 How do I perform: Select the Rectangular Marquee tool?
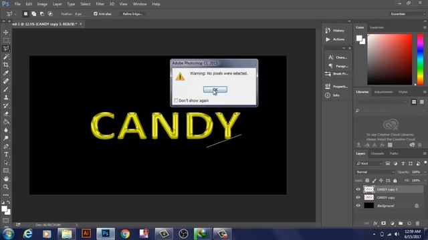click(6, 41)
